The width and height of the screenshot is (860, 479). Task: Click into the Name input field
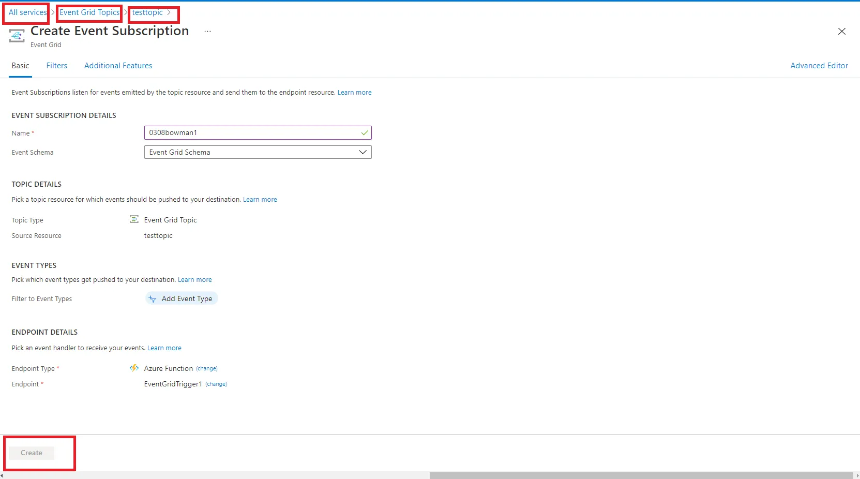click(x=258, y=133)
